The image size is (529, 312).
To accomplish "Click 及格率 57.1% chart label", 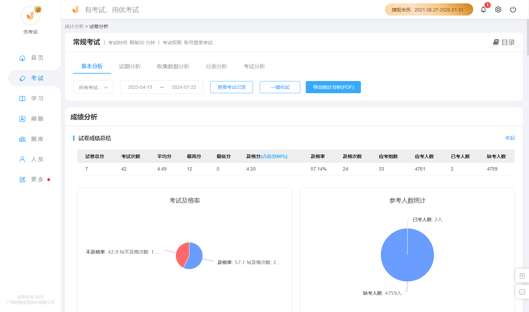I will pos(249,262).
